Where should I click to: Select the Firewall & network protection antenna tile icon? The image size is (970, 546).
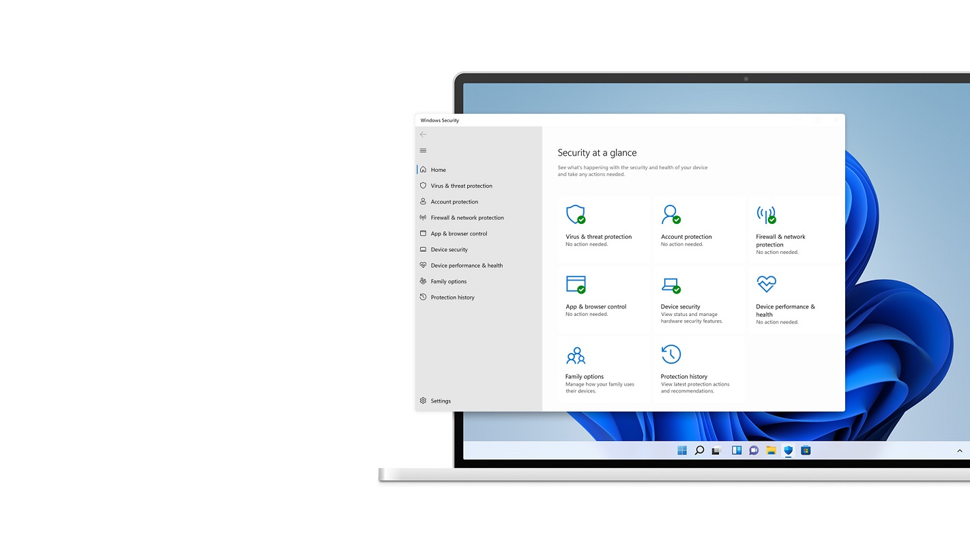[x=766, y=214]
